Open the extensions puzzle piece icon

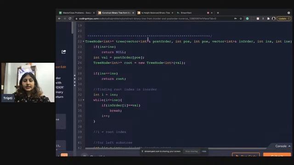(268, 18)
